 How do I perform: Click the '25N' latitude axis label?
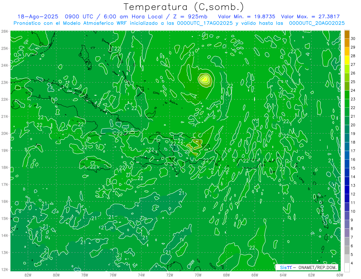tap(4, 48)
